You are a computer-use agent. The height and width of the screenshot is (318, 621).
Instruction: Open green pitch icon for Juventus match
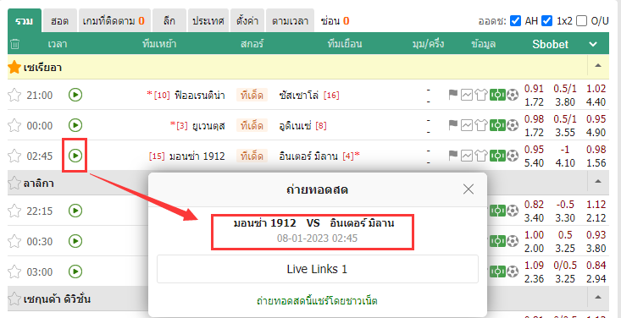click(497, 125)
